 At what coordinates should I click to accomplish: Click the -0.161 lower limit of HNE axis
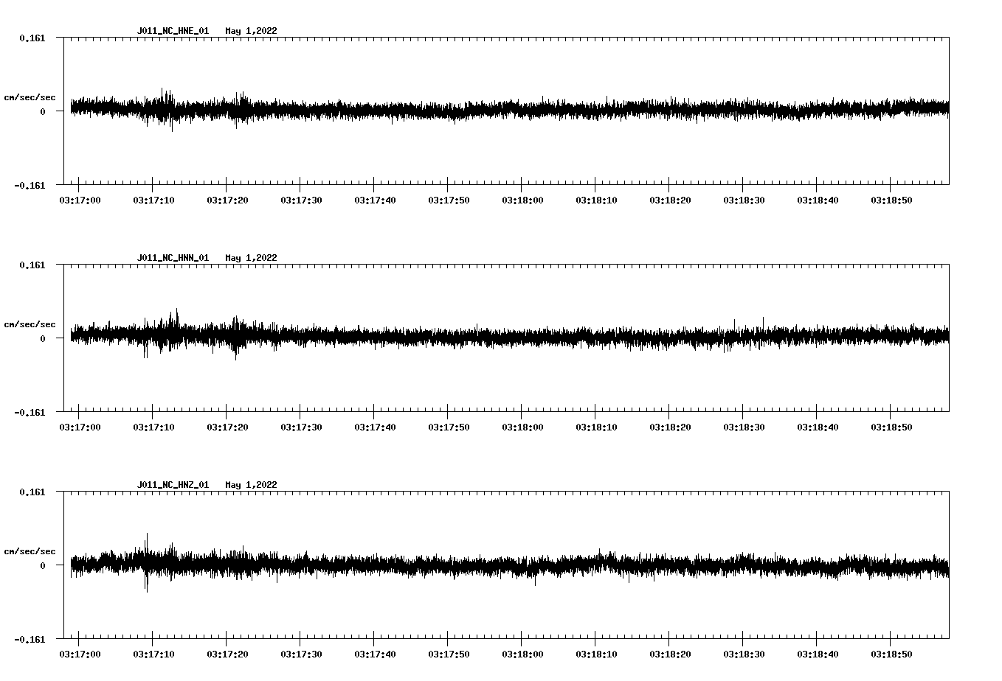(30, 186)
